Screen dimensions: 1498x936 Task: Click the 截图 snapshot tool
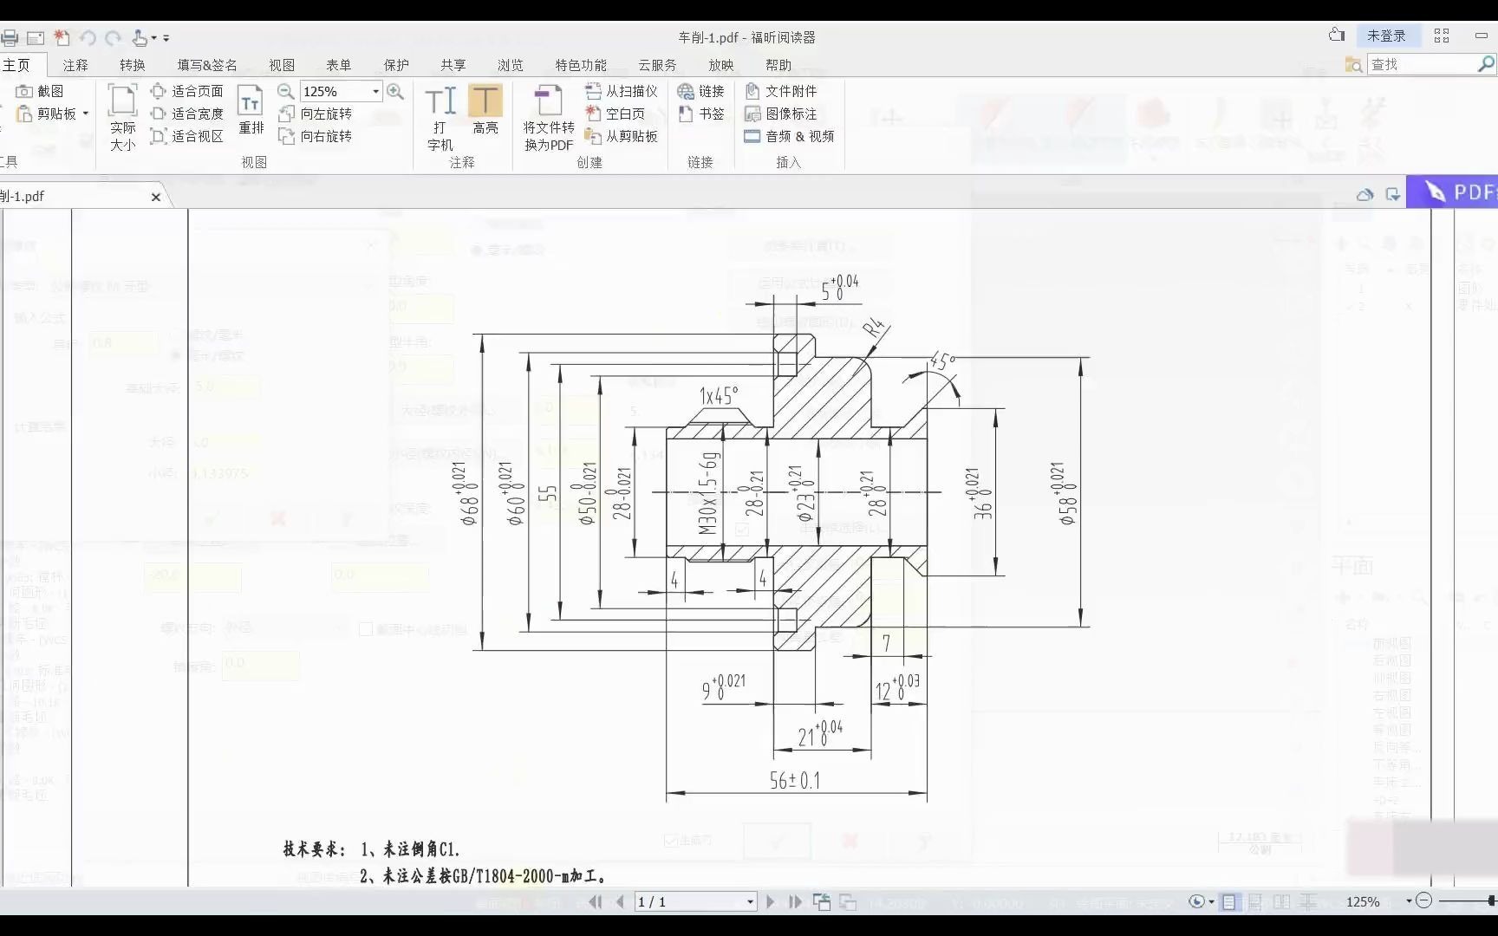(40, 91)
